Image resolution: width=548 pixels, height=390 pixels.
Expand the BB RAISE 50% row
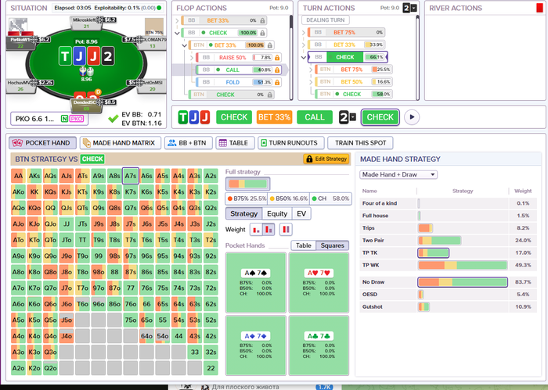(192, 58)
